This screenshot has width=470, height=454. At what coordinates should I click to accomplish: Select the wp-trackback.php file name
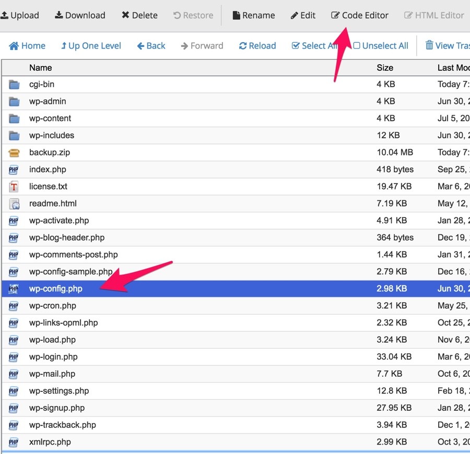point(63,425)
